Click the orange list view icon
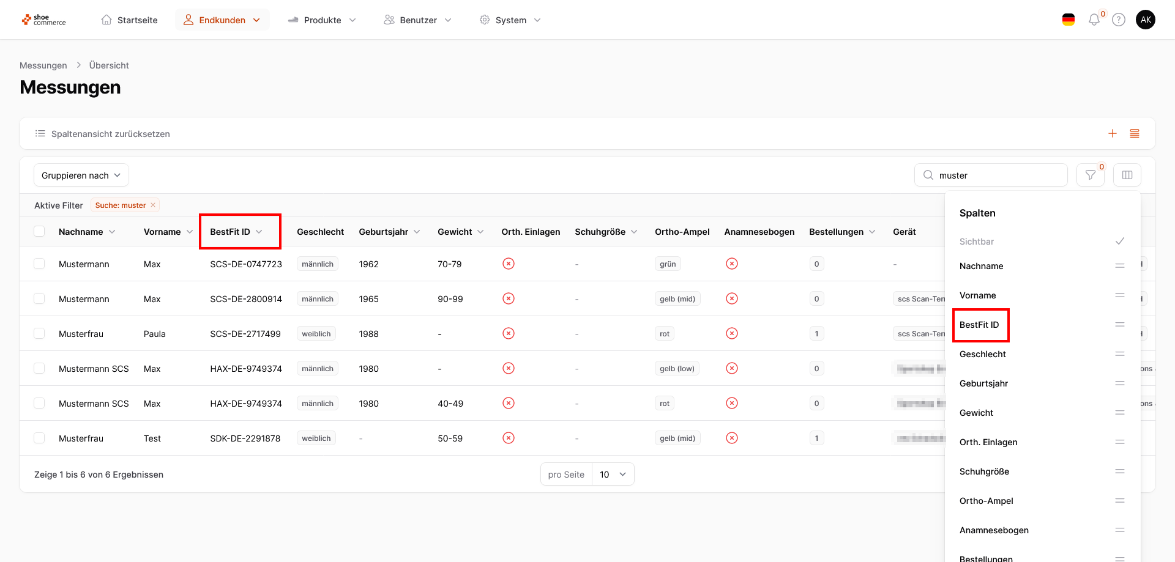Image resolution: width=1175 pixels, height=562 pixels. pos(1135,134)
